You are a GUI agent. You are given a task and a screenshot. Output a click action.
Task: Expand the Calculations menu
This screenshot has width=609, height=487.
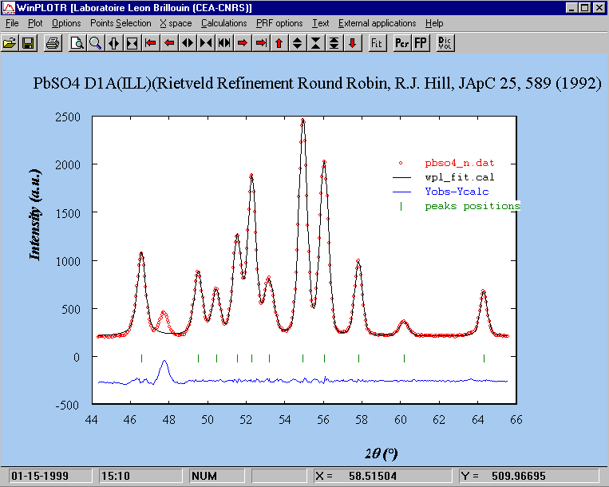pyautogui.click(x=223, y=23)
